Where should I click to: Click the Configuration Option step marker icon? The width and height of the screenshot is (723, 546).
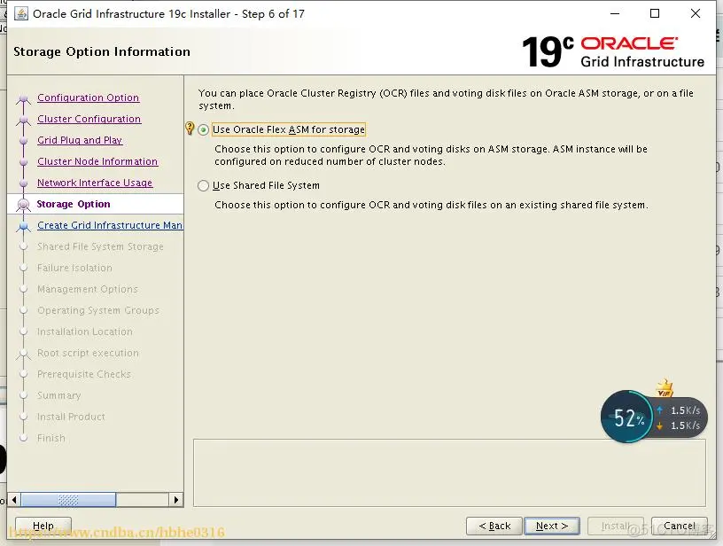click(x=24, y=98)
